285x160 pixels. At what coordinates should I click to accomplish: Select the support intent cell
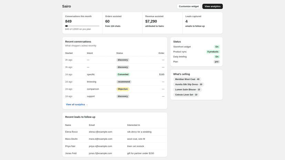pos(91,96)
